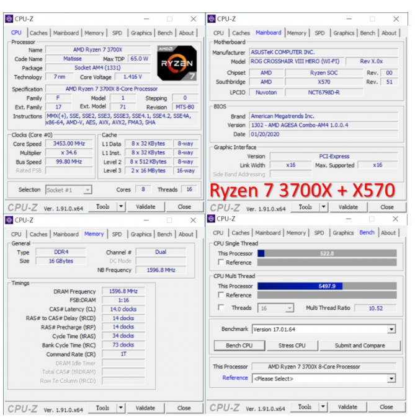Click the CPU-Z app icon in the Memory window
The height and width of the screenshot is (420, 415).
click(x=9, y=220)
